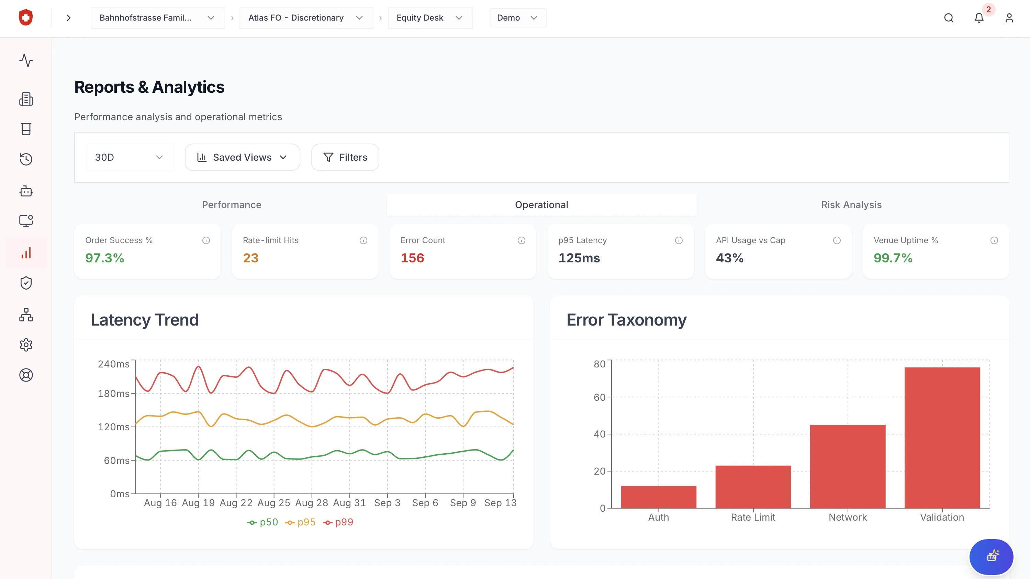Expand the Saved Views dropdown
The width and height of the screenshot is (1030, 579).
click(x=242, y=157)
